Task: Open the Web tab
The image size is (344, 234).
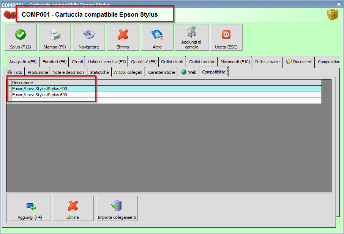Action: 189,72
